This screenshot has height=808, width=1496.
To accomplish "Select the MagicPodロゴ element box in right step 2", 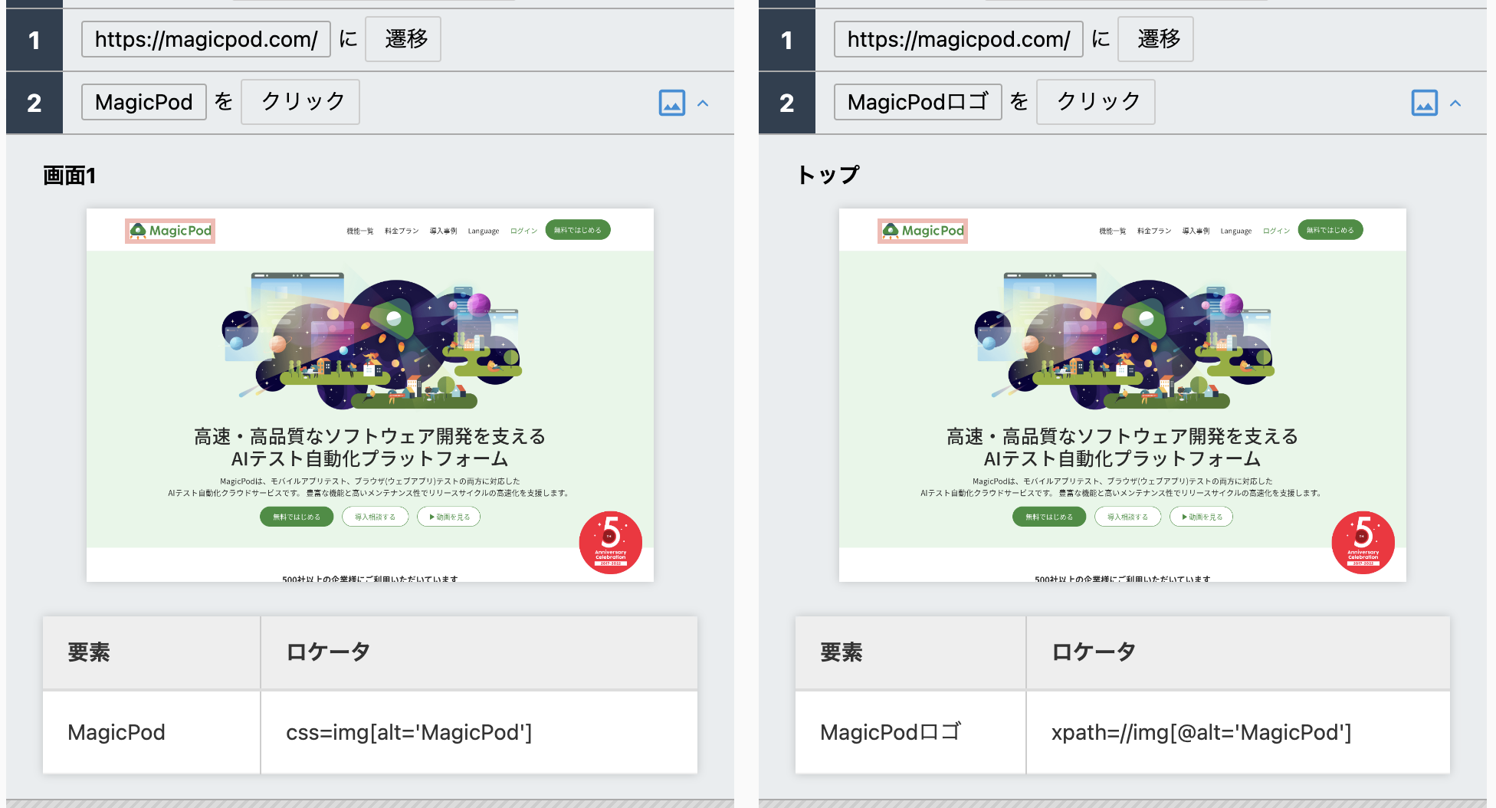I will 918,102.
